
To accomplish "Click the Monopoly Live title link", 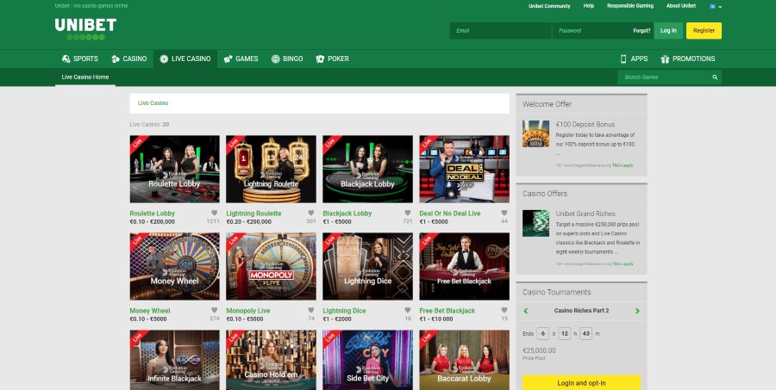I will coord(248,311).
